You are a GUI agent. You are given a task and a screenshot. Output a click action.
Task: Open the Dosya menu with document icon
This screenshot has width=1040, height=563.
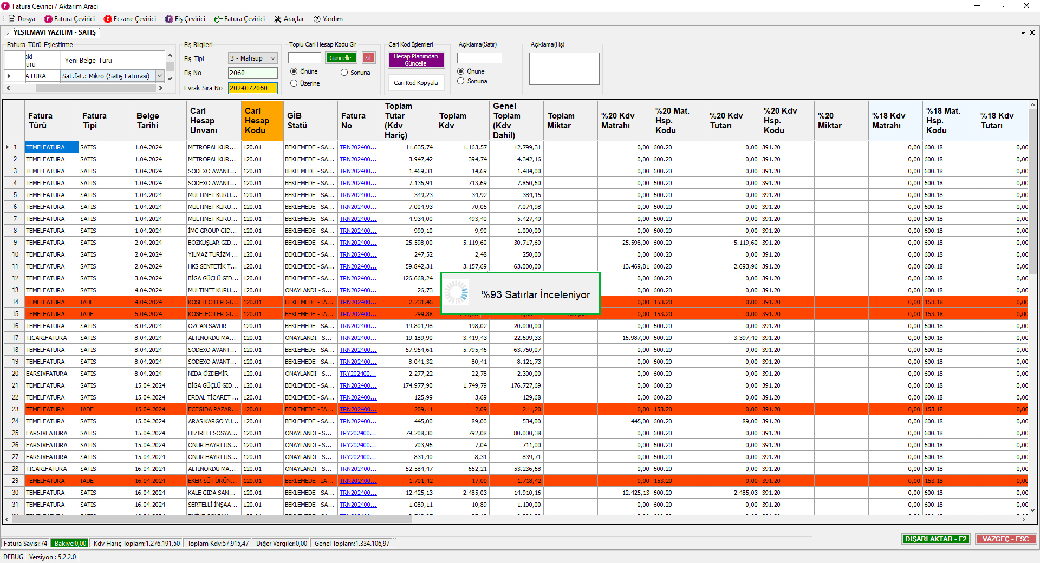22,19
